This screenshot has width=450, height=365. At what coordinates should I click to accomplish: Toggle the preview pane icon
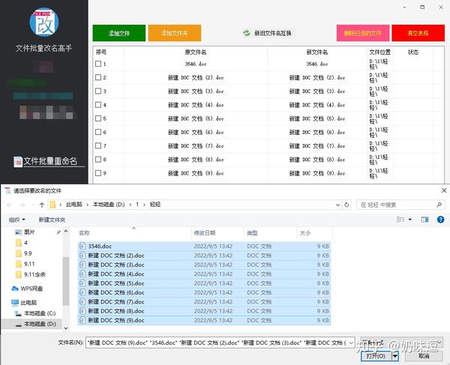pos(424,220)
